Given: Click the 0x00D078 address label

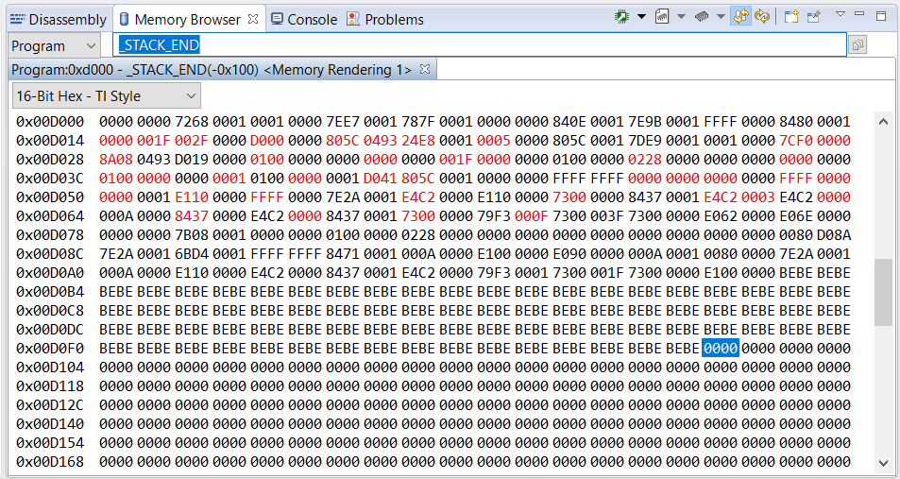Looking at the screenshot, I should click(50, 235).
